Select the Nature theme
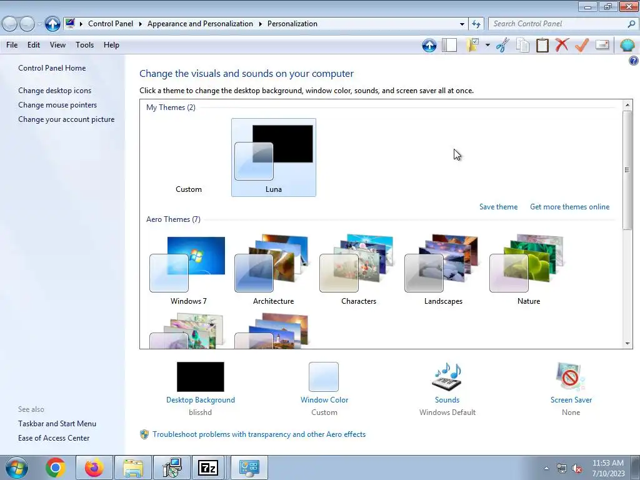The width and height of the screenshot is (640, 480). click(529, 269)
